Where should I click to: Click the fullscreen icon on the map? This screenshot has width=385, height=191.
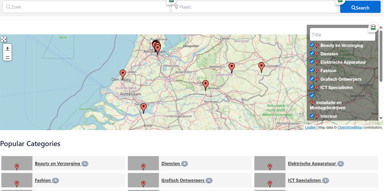(x=4, y=39)
